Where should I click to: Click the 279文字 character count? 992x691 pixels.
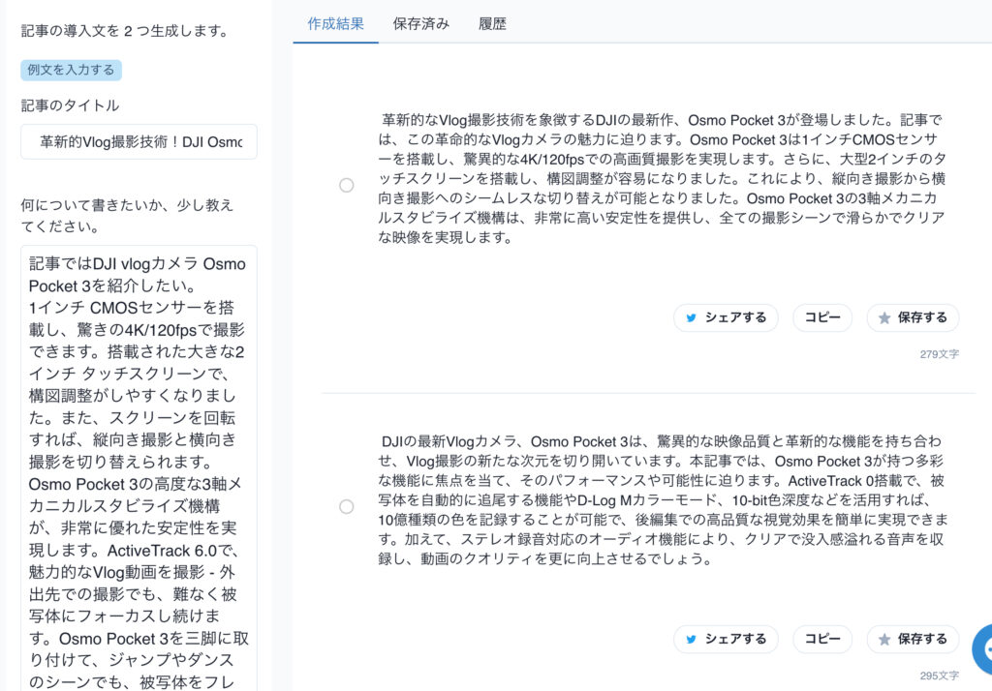[x=939, y=354]
